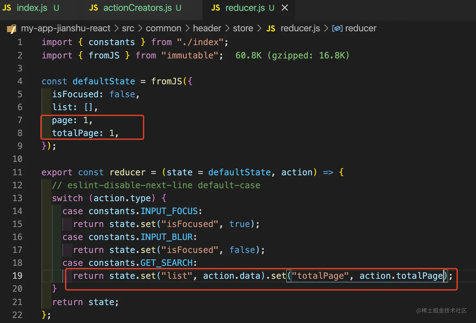Click the INPUT_FOCUS constant on line 14
This screenshot has height=323, width=476.
coord(169,211)
